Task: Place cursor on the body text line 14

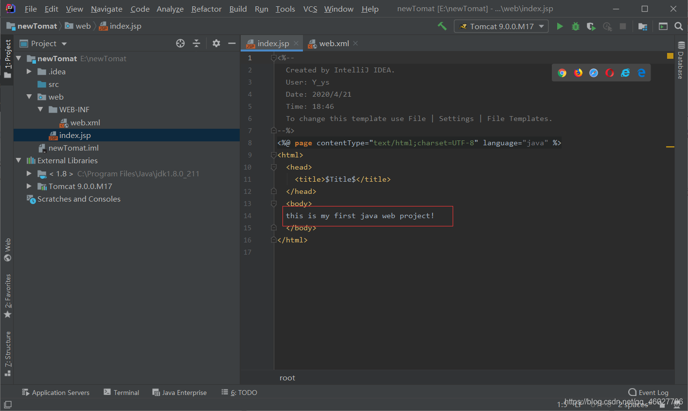Action: [360, 216]
